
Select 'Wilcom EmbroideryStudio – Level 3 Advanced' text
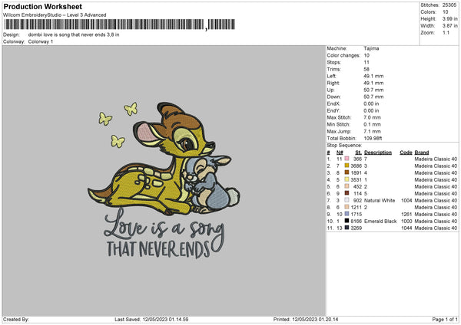pyautogui.click(x=55, y=15)
